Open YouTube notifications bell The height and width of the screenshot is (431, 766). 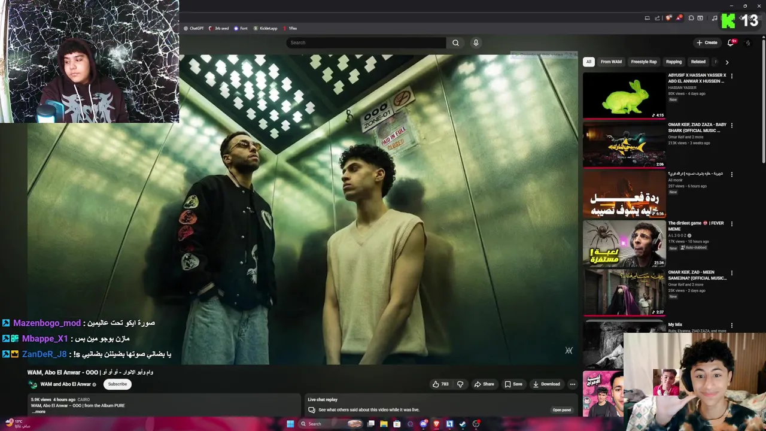(730, 43)
